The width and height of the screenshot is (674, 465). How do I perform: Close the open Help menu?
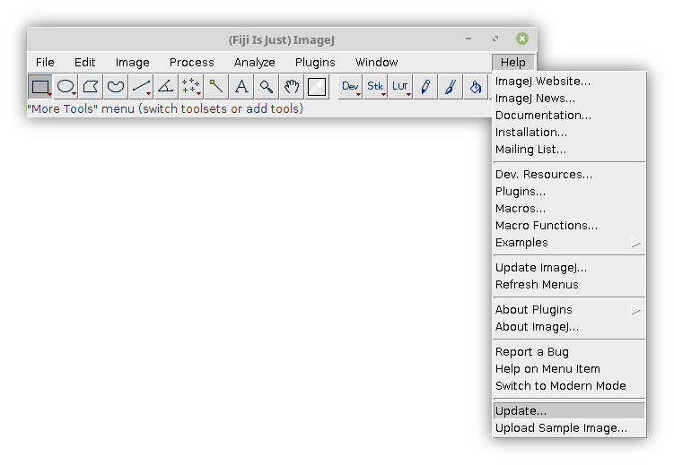click(513, 62)
